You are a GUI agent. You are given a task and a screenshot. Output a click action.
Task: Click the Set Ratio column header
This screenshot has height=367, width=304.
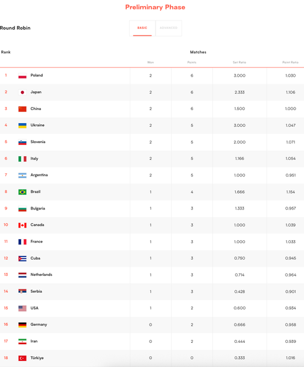239,62
